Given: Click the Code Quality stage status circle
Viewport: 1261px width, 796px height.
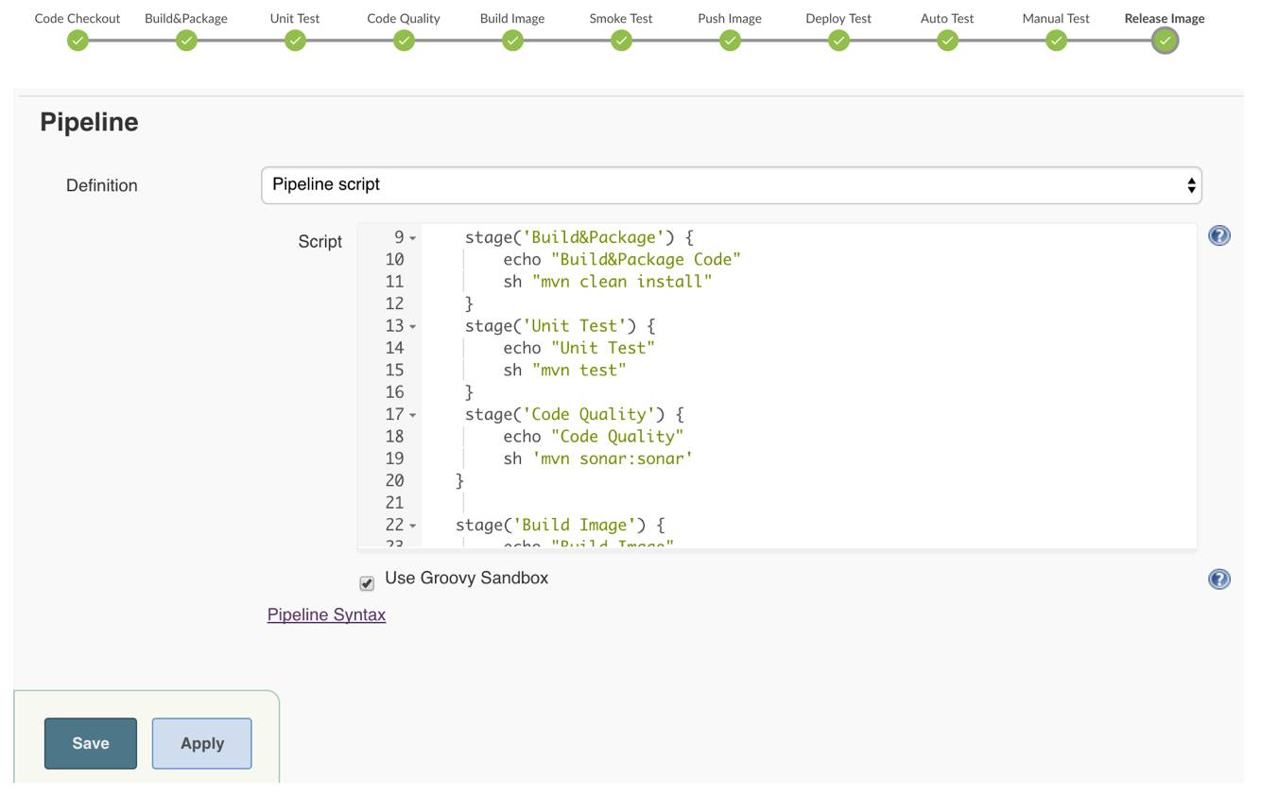Looking at the screenshot, I should tap(404, 41).
